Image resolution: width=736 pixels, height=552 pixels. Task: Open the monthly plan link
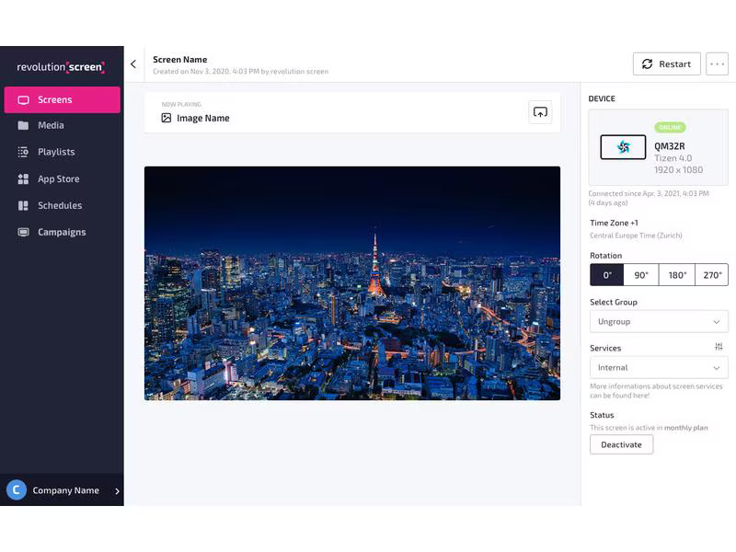tap(685, 428)
